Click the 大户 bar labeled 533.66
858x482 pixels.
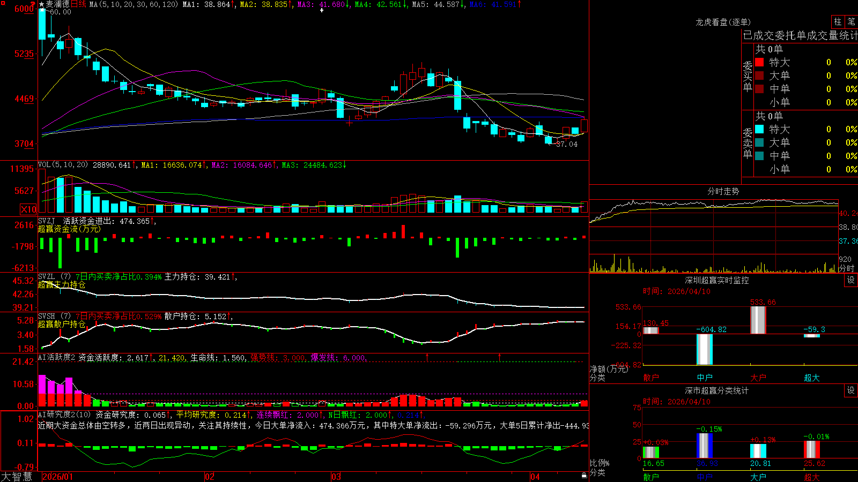(758, 320)
